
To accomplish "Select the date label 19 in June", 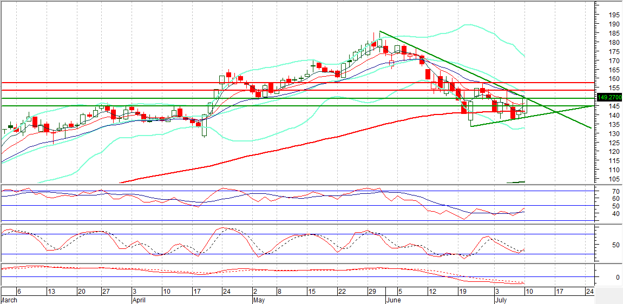I will [462, 292].
